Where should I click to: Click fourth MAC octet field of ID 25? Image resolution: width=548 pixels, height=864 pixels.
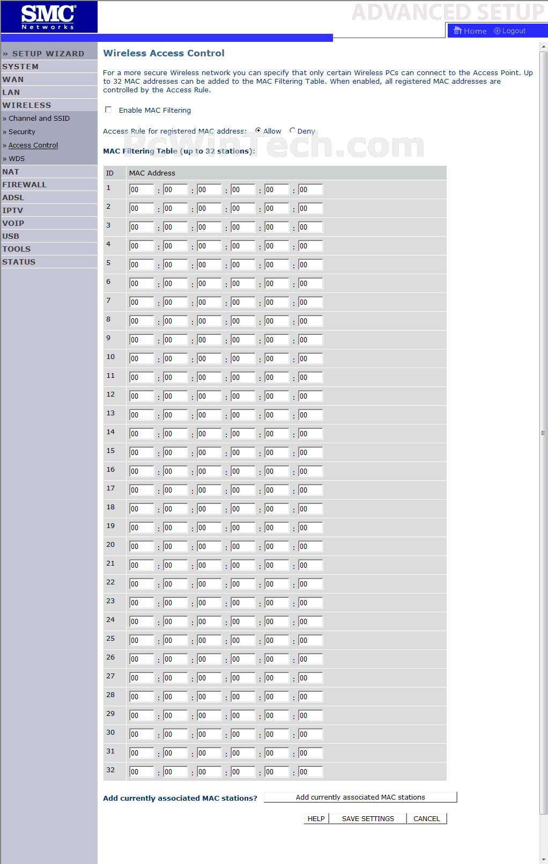pos(243,640)
